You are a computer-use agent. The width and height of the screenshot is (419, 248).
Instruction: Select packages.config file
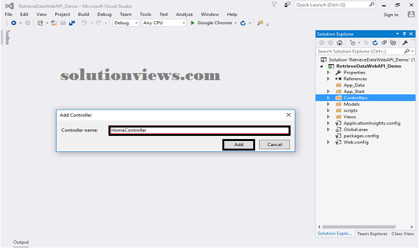tap(361, 136)
